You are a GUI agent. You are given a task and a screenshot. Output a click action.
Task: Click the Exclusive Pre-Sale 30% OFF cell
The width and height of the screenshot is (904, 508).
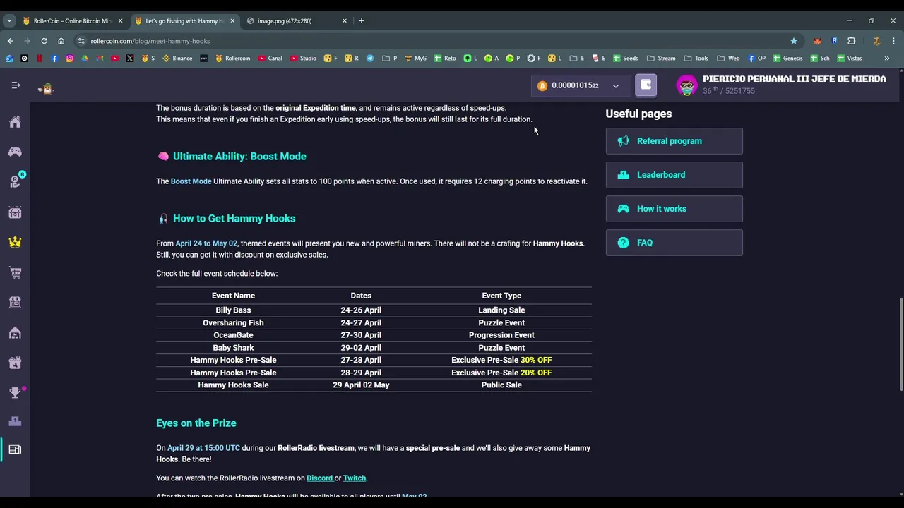coord(501,360)
